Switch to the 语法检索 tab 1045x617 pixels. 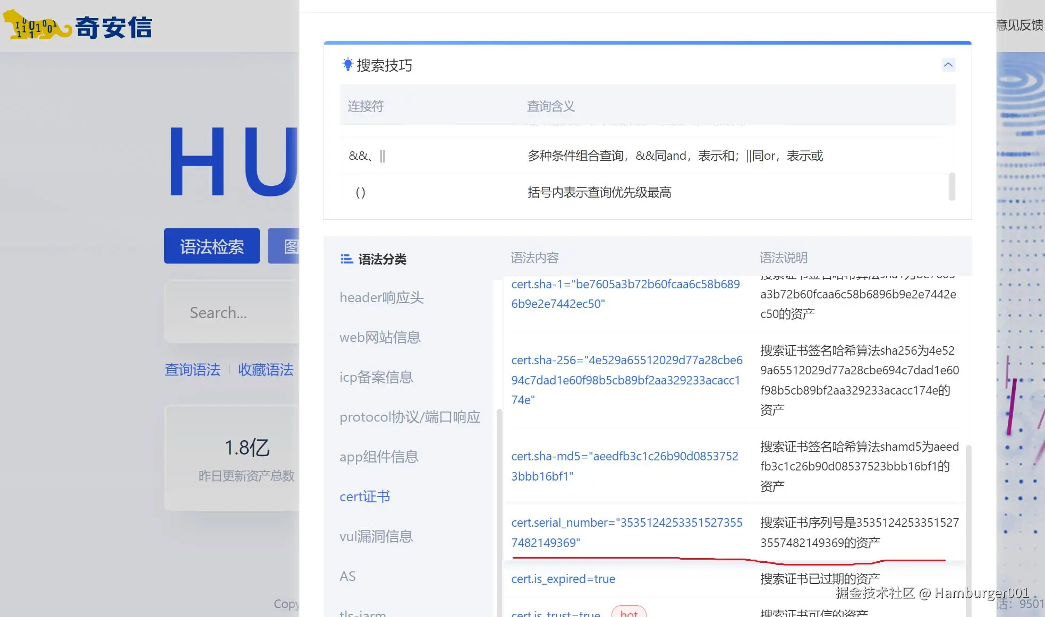211,246
